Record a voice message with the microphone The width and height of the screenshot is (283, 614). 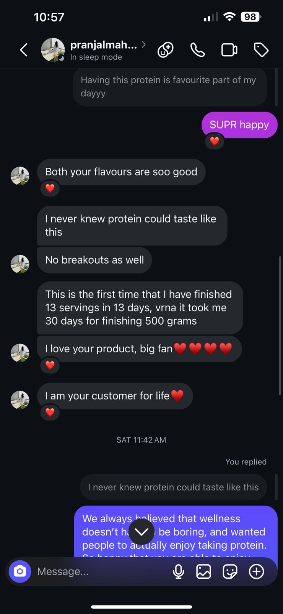(x=178, y=571)
